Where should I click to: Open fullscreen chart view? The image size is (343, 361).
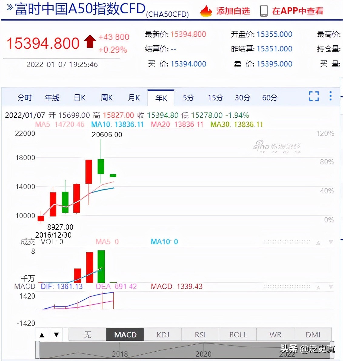314,96
